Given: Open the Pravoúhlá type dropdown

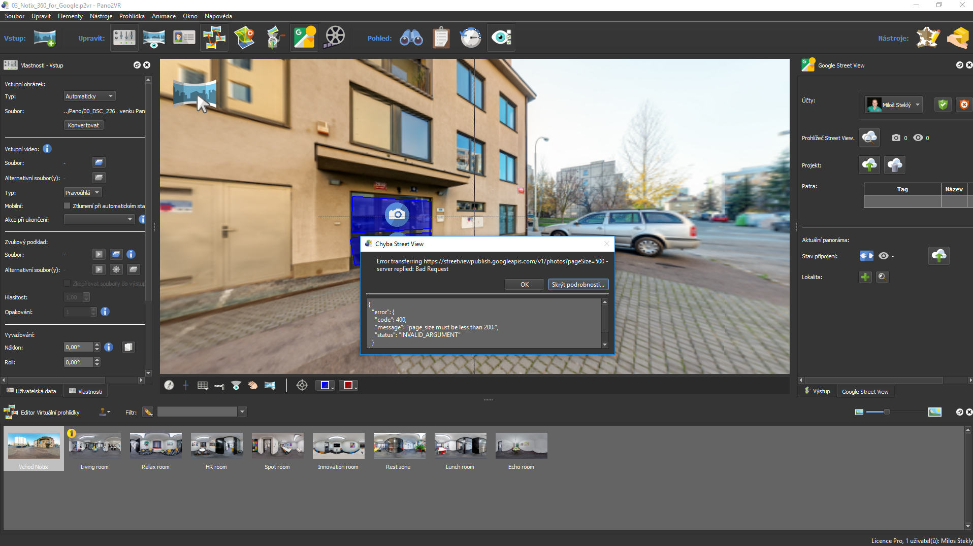Looking at the screenshot, I should coord(83,193).
